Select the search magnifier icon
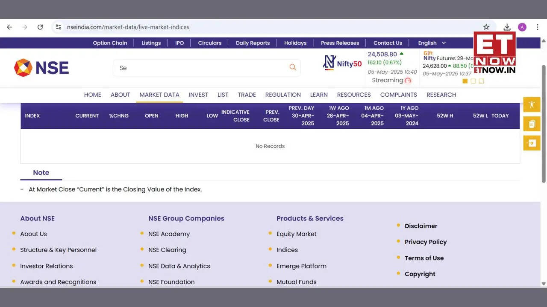The width and height of the screenshot is (547, 307). 292,67
